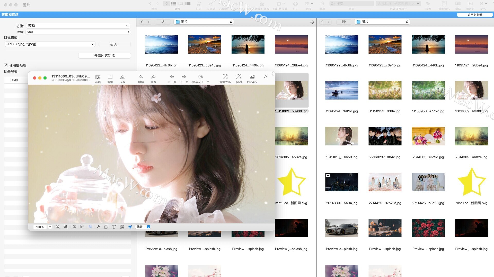The height and width of the screenshot is (277, 494).
Task: Click the 重做 (Redo) arrow icon
Action: click(153, 79)
